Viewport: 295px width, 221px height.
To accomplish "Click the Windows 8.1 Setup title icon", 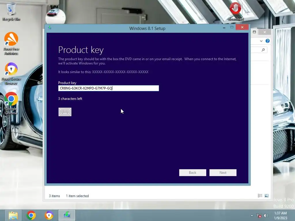I will pos(50,28).
